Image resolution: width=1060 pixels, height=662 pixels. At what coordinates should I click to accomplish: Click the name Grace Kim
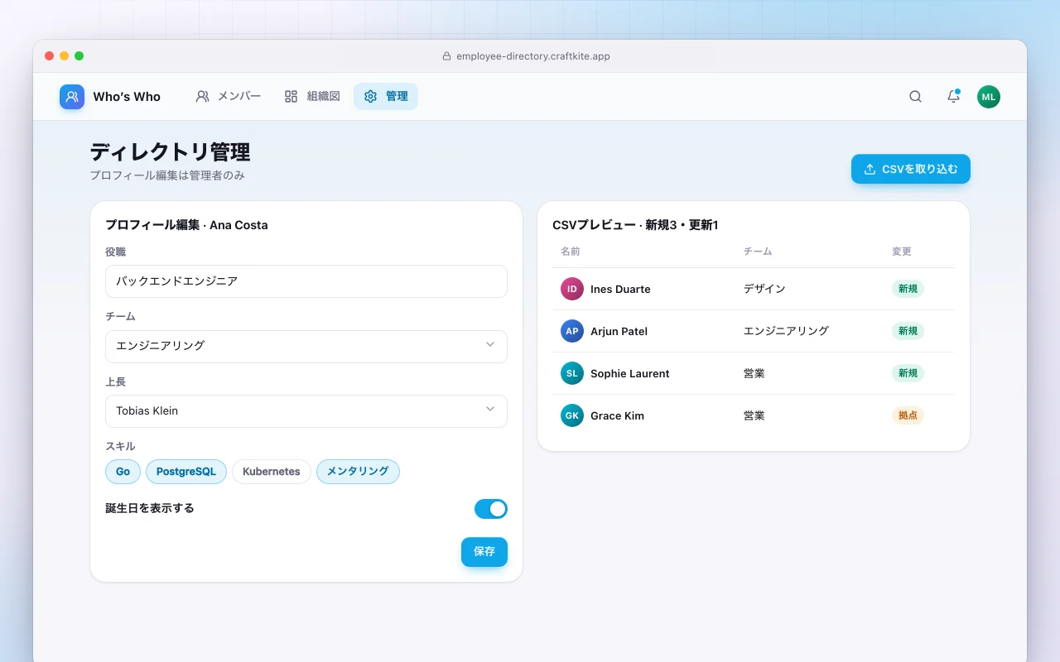click(617, 415)
